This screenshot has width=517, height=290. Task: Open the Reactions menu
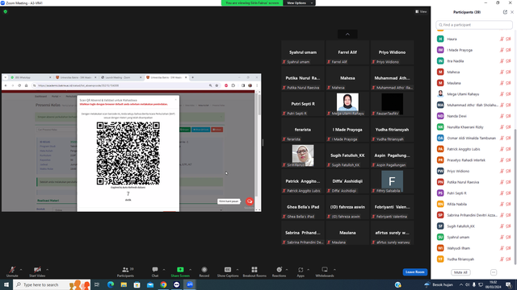click(279, 271)
